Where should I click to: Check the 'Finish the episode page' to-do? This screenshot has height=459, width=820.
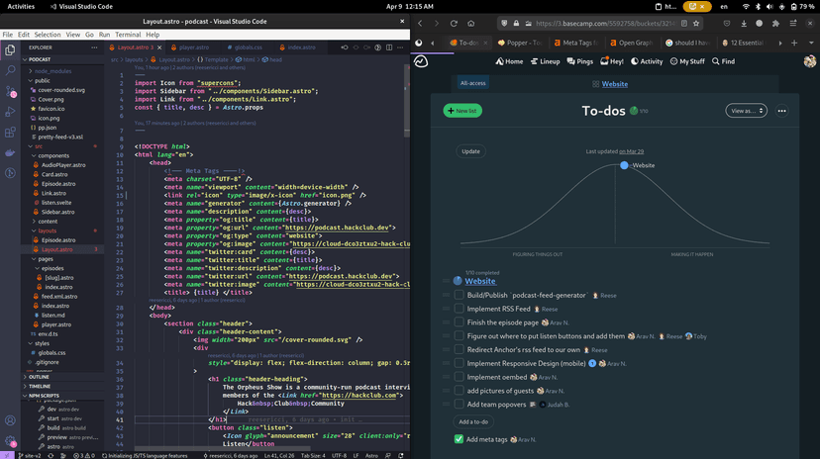[460, 322]
